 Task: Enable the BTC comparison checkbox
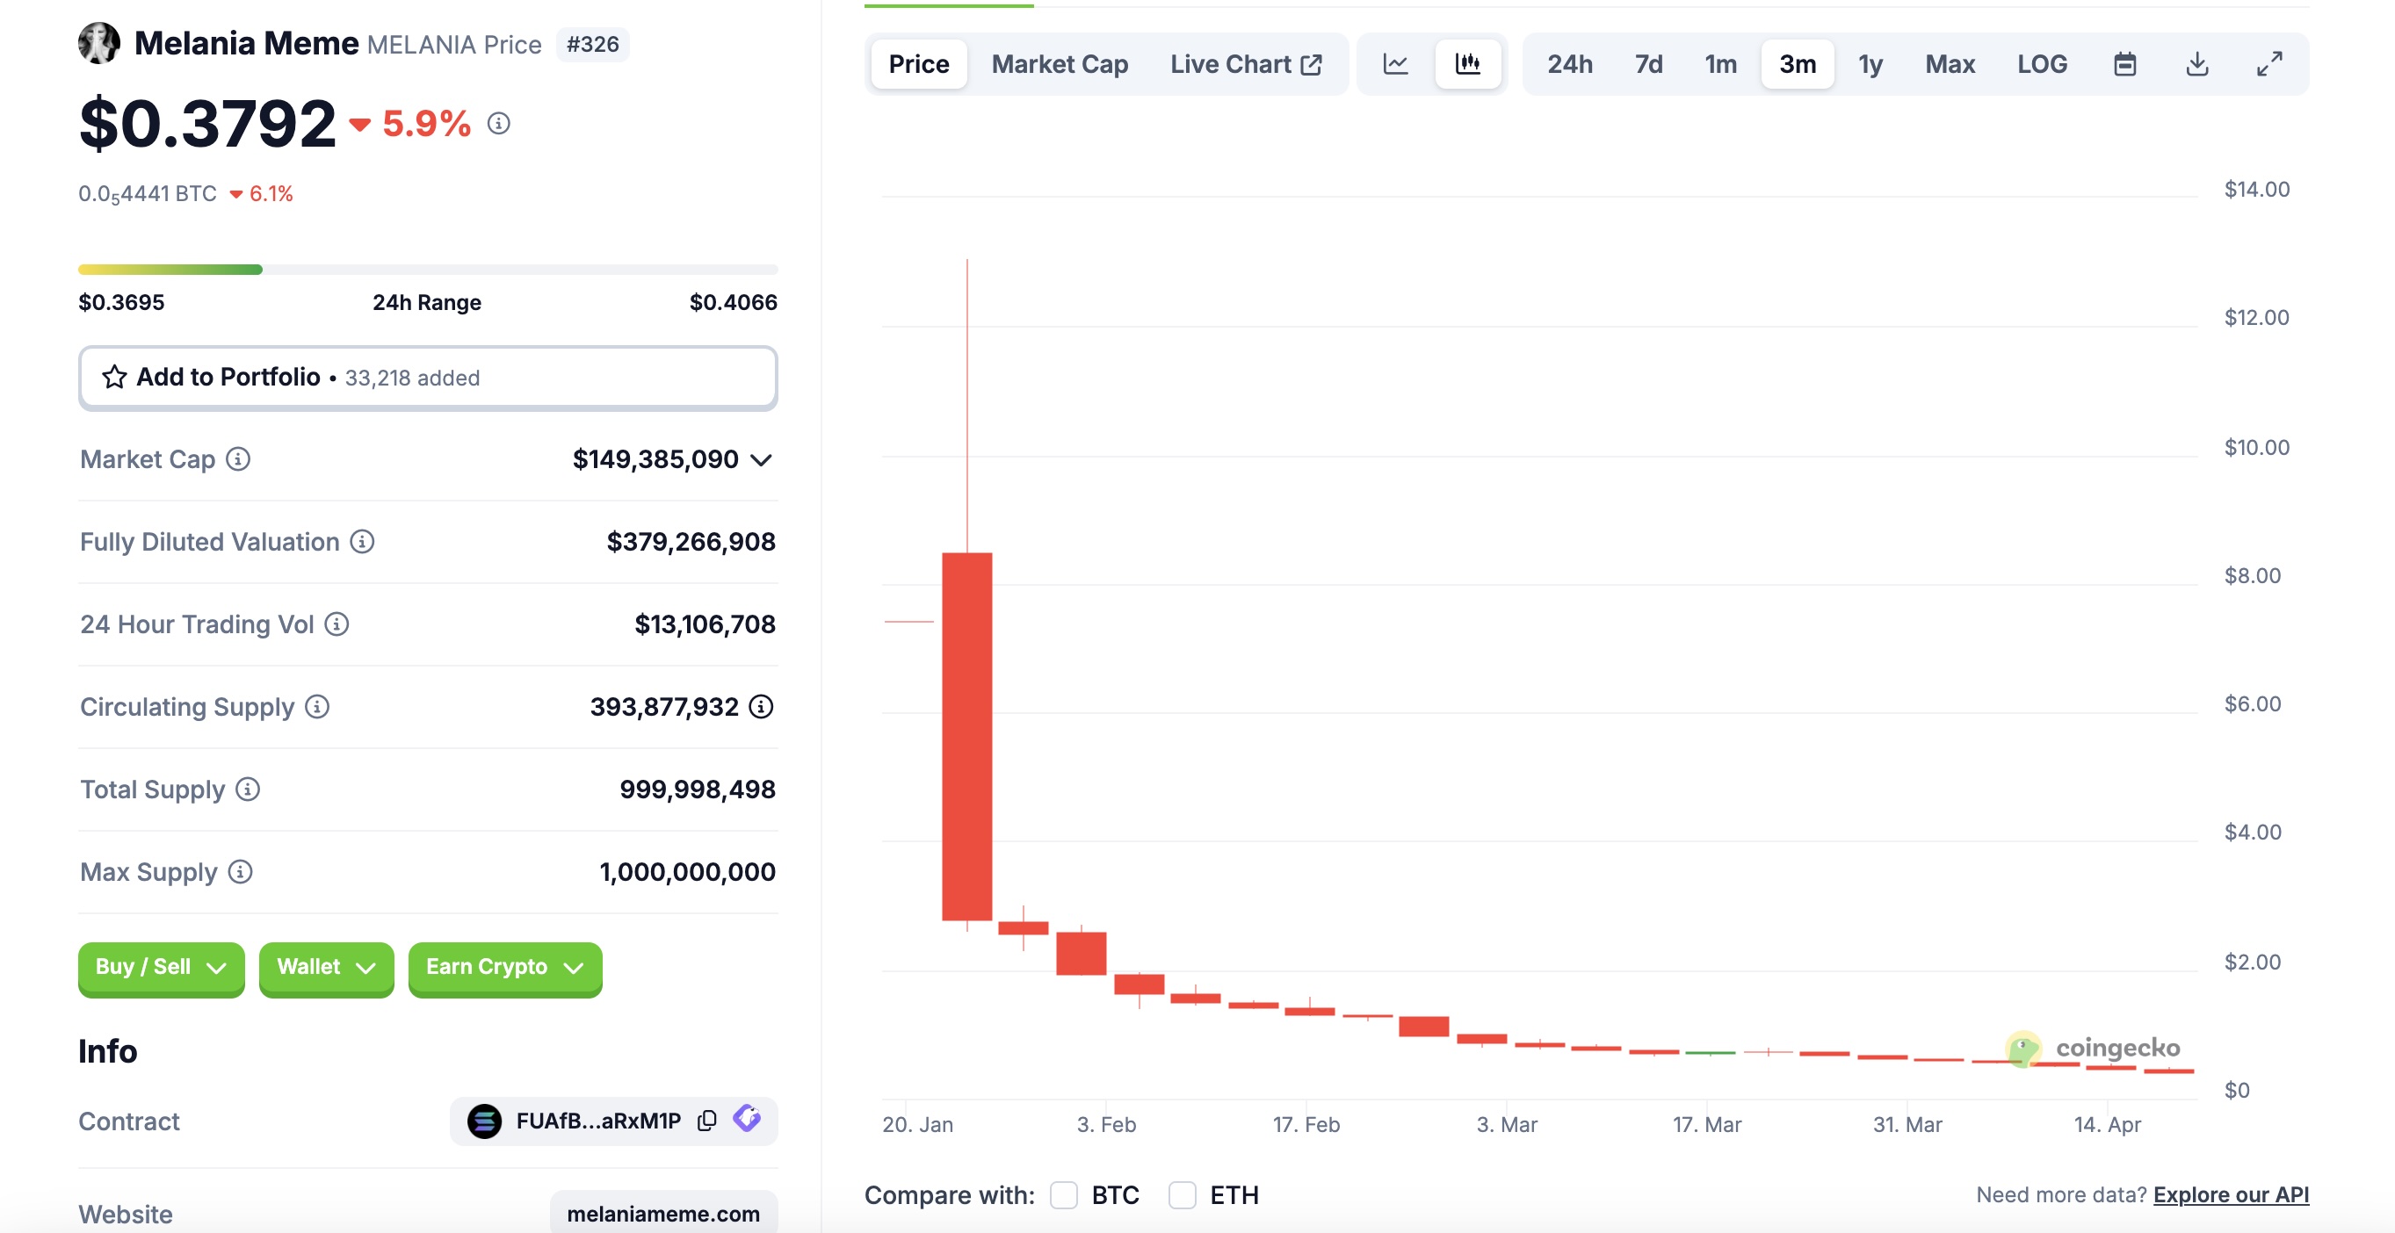1064,1195
